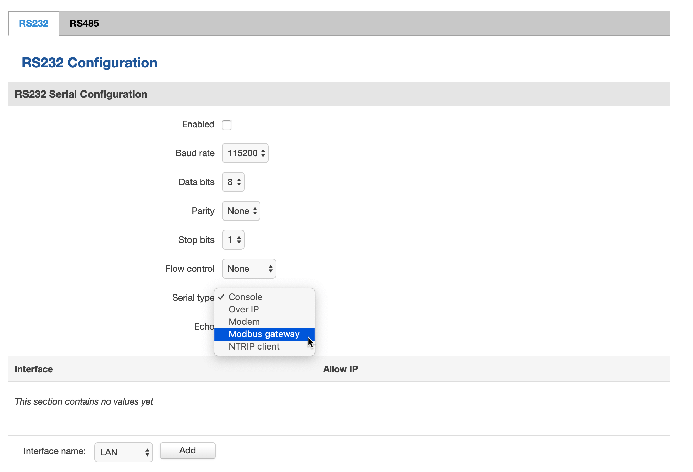Choose Over IP serial type

[244, 309]
